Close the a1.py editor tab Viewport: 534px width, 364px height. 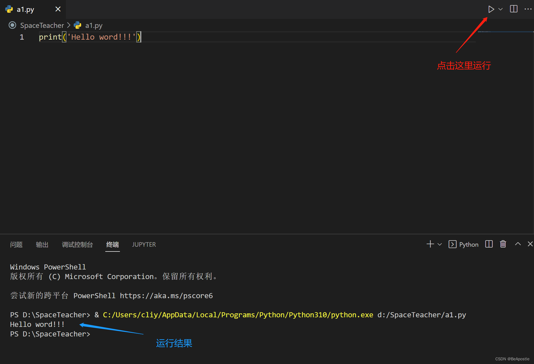[58, 9]
